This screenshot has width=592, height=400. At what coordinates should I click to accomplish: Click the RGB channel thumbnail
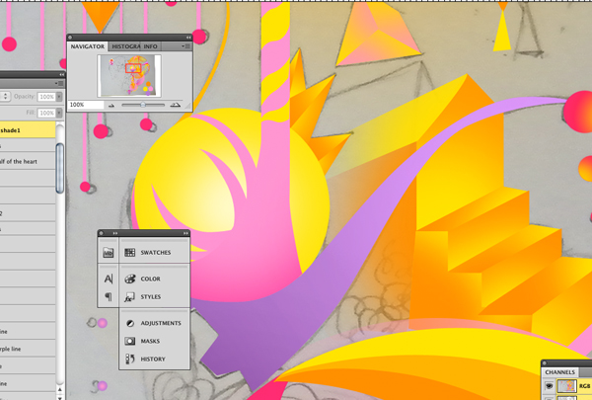(567, 386)
